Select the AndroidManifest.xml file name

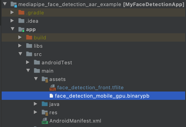(75, 121)
